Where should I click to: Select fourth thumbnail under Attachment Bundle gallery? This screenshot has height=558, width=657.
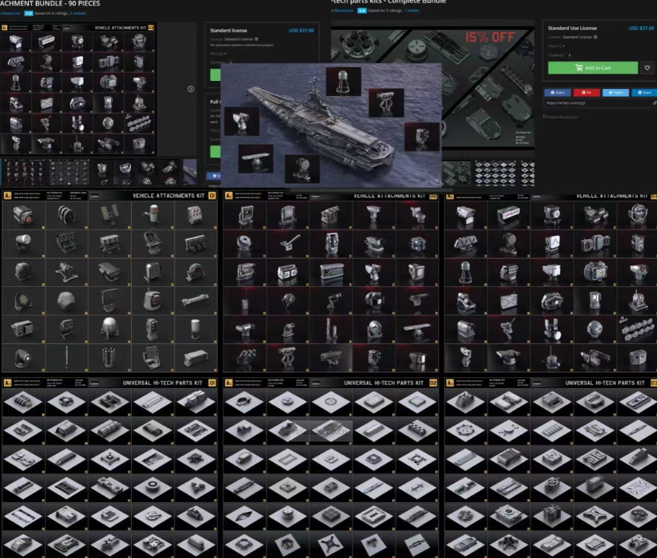click(x=158, y=172)
